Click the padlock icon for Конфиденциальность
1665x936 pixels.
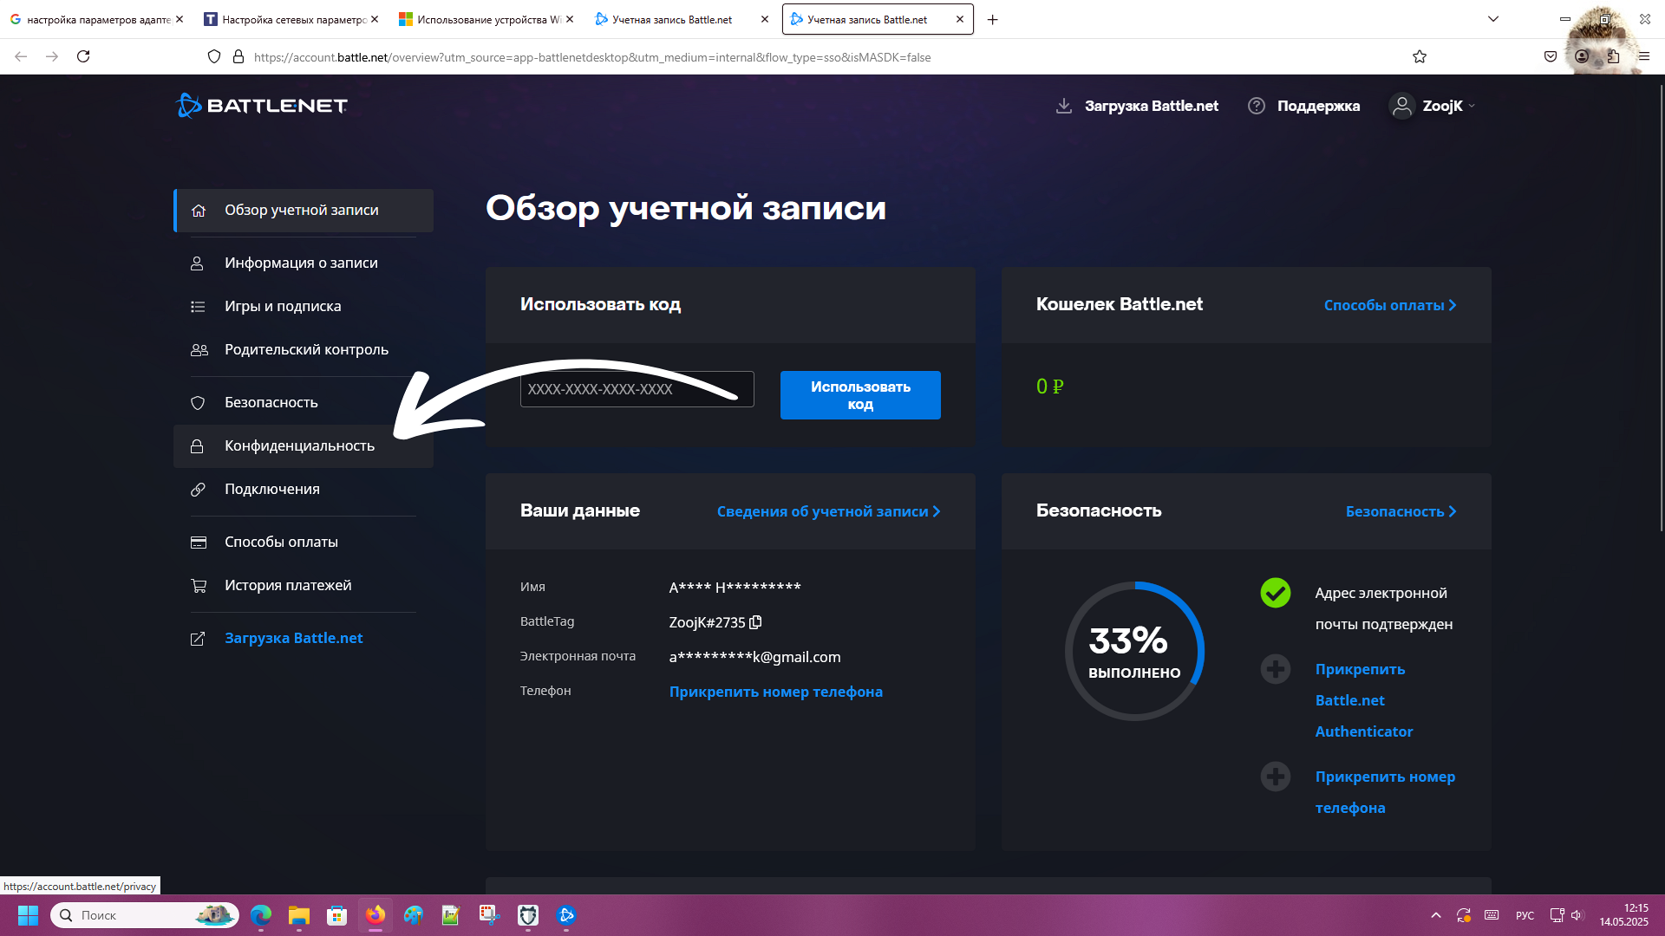point(197,446)
